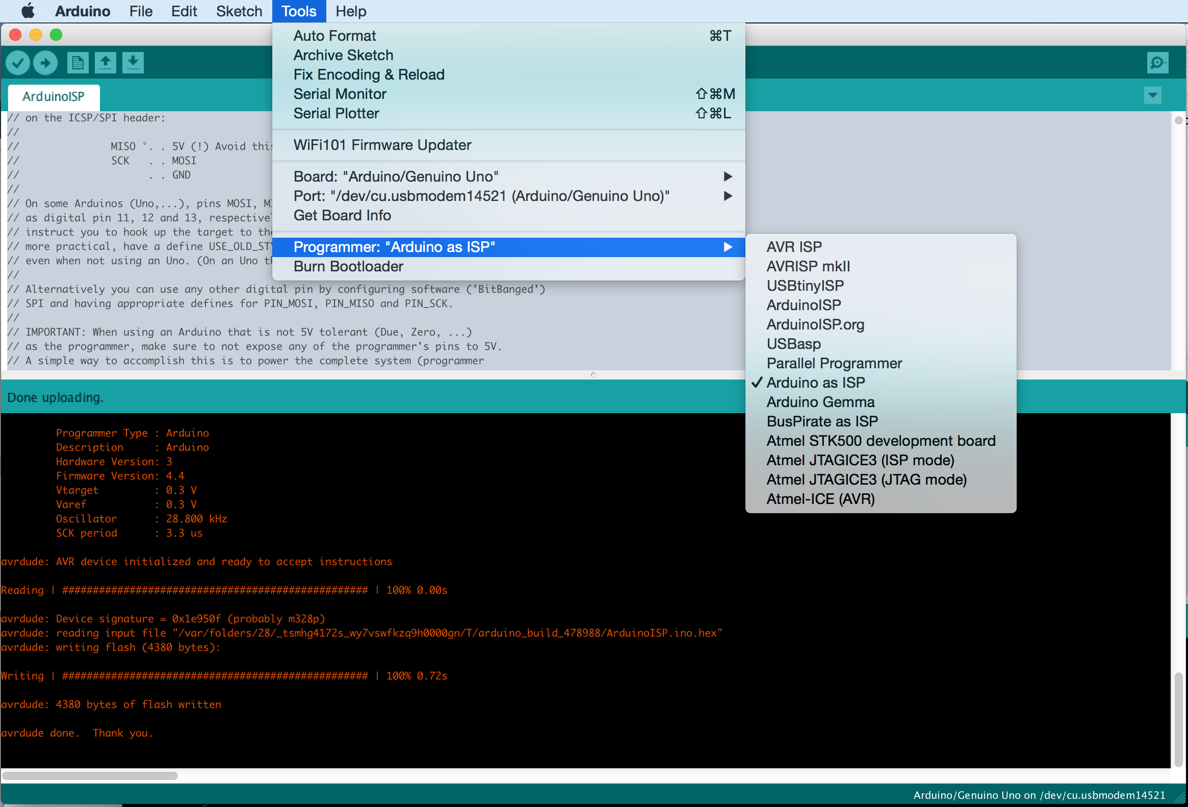Select Atmel-ICE (AVR) programmer
Image resolution: width=1188 pixels, height=807 pixels.
pos(881,499)
